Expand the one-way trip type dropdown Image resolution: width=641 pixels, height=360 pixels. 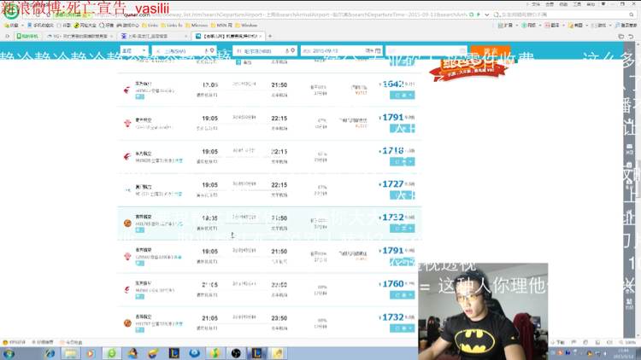coord(132,52)
